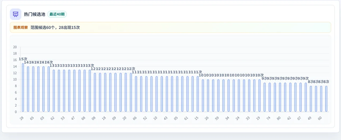Click the chart presentation icon beside 热门候选池
Screen dimensions: 341x140
[15, 14]
